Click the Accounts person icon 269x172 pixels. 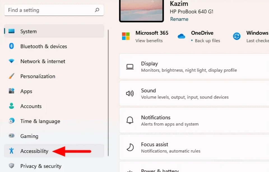(x=11, y=106)
